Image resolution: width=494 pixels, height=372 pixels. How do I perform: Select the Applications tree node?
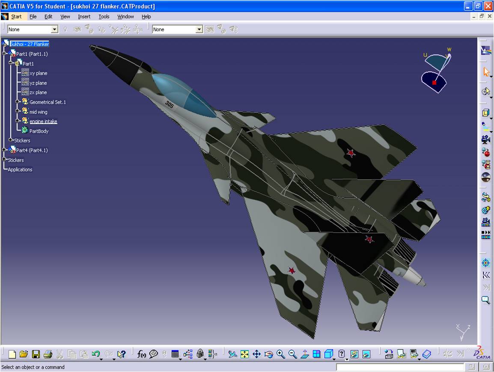(x=20, y=170)
